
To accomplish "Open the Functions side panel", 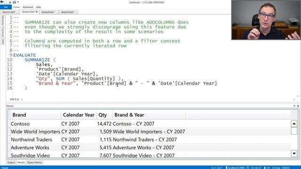I will pyautogui.click(x=3, y=32).
